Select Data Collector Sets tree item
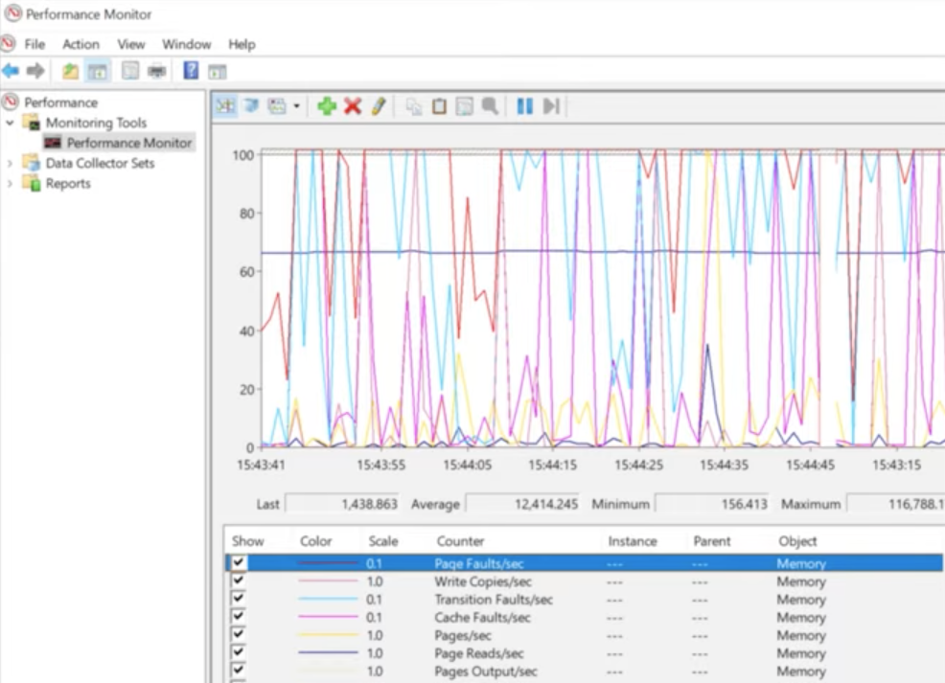945x683 pixels. point(100,163)
